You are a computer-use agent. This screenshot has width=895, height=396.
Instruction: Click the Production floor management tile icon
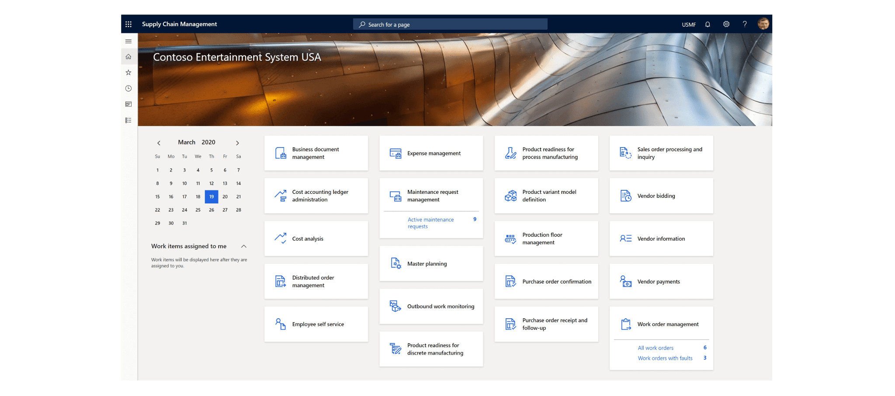coord(510,239)
